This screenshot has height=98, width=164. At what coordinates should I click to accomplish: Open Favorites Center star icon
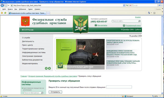point(2,13)
